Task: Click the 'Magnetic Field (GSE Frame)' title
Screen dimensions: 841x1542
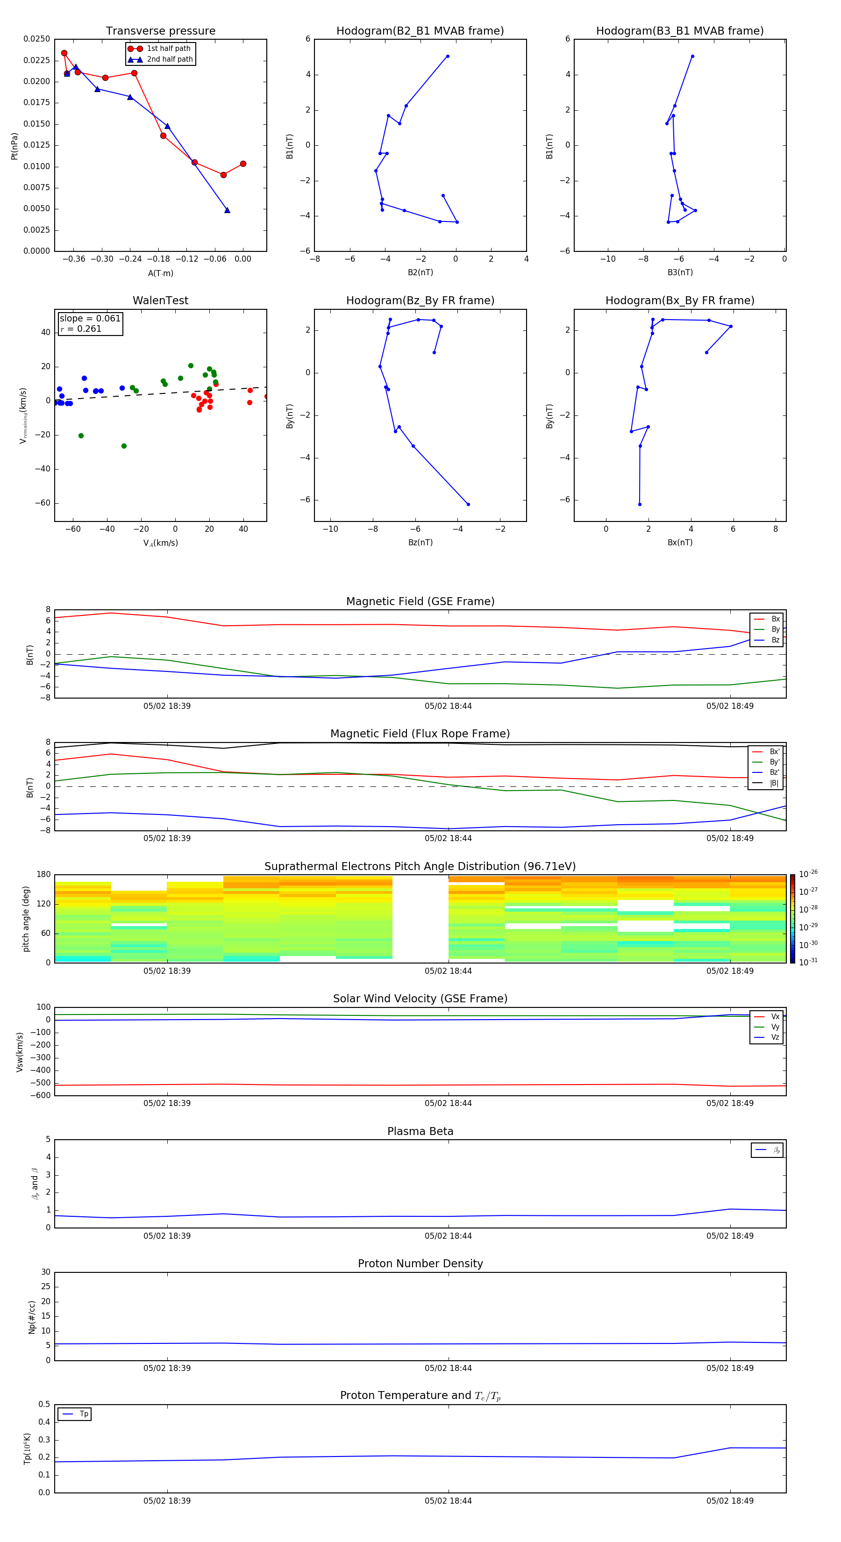Action: tap(420, 601)
